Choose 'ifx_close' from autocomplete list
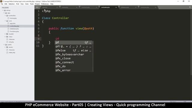Screen dimensions: 192x108 [73, 58]
